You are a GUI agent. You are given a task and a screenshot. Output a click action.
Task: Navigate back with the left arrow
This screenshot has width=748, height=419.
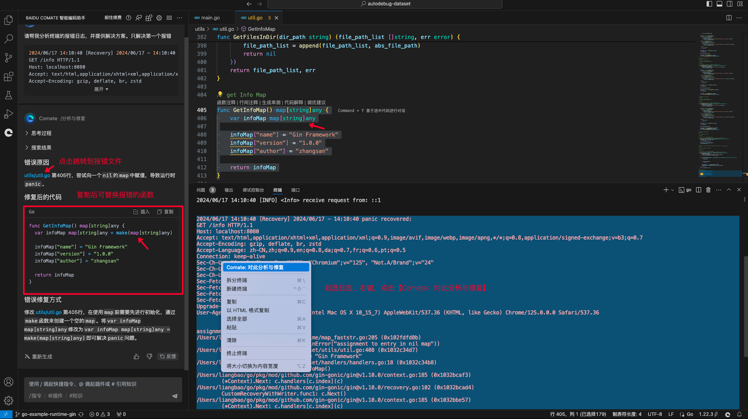(249, 4)
